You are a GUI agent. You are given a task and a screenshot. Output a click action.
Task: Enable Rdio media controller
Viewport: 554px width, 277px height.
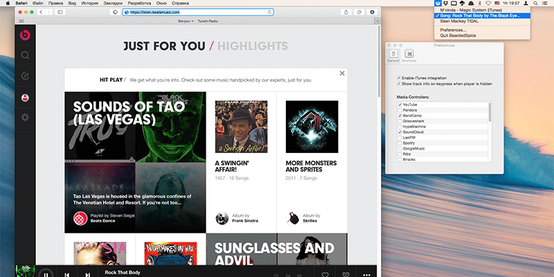tap(400, 154)
